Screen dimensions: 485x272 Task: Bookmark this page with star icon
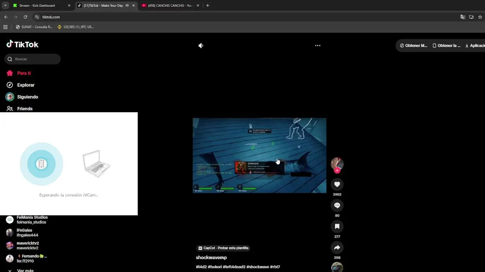480,17
